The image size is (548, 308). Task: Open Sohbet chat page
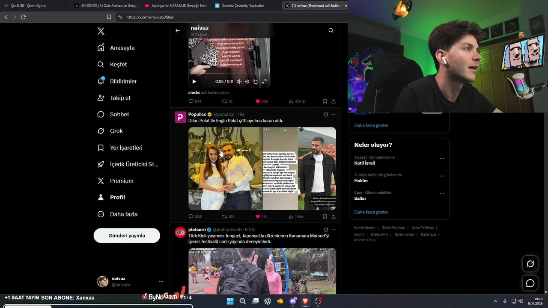(x=113, y=115)
